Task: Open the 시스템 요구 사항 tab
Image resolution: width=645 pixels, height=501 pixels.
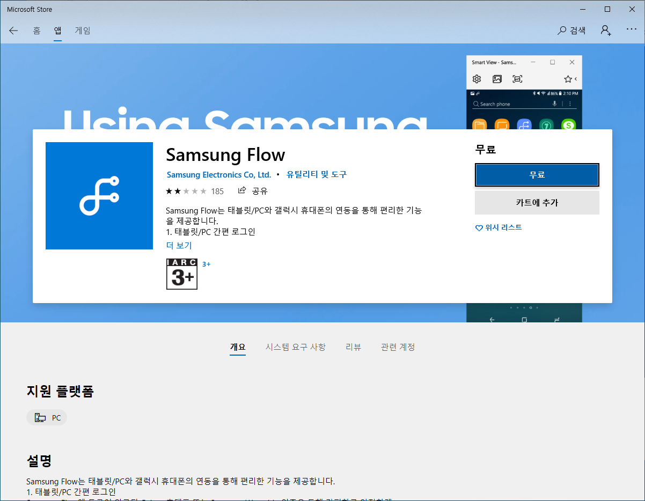Action: (x=296, y=347)
